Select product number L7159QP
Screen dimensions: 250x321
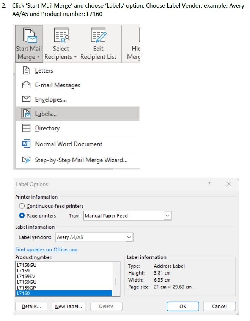64,288
